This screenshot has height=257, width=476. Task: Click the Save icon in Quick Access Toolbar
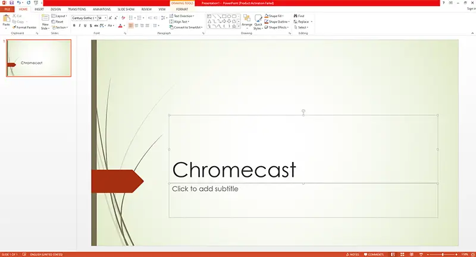(x=11, y=3)
